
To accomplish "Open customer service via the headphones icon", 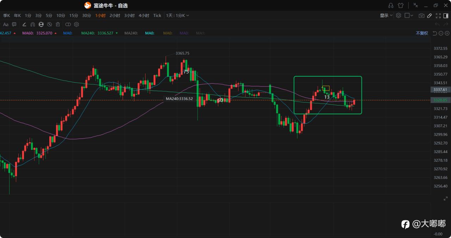I will pos(391,5).
